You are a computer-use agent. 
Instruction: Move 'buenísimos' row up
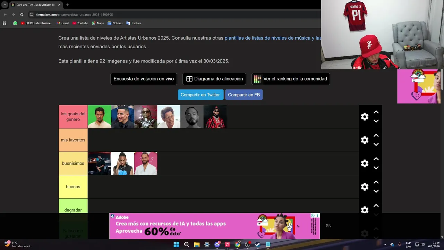pos(376,159)
